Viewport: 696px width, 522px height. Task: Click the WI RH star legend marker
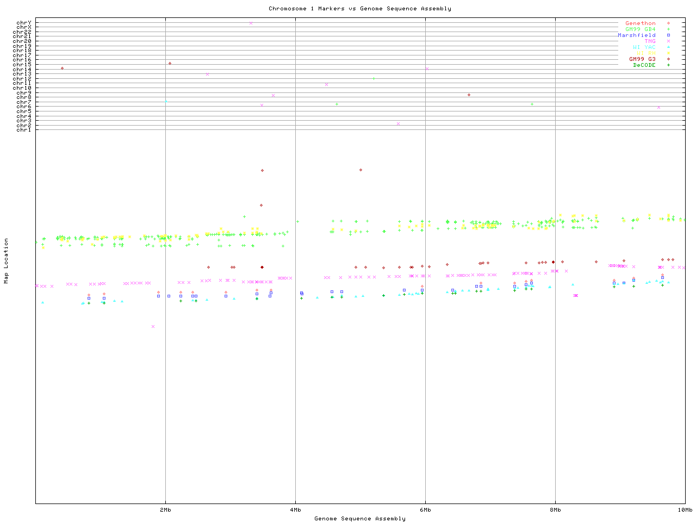pyautogui.click(x=668, y=53)
